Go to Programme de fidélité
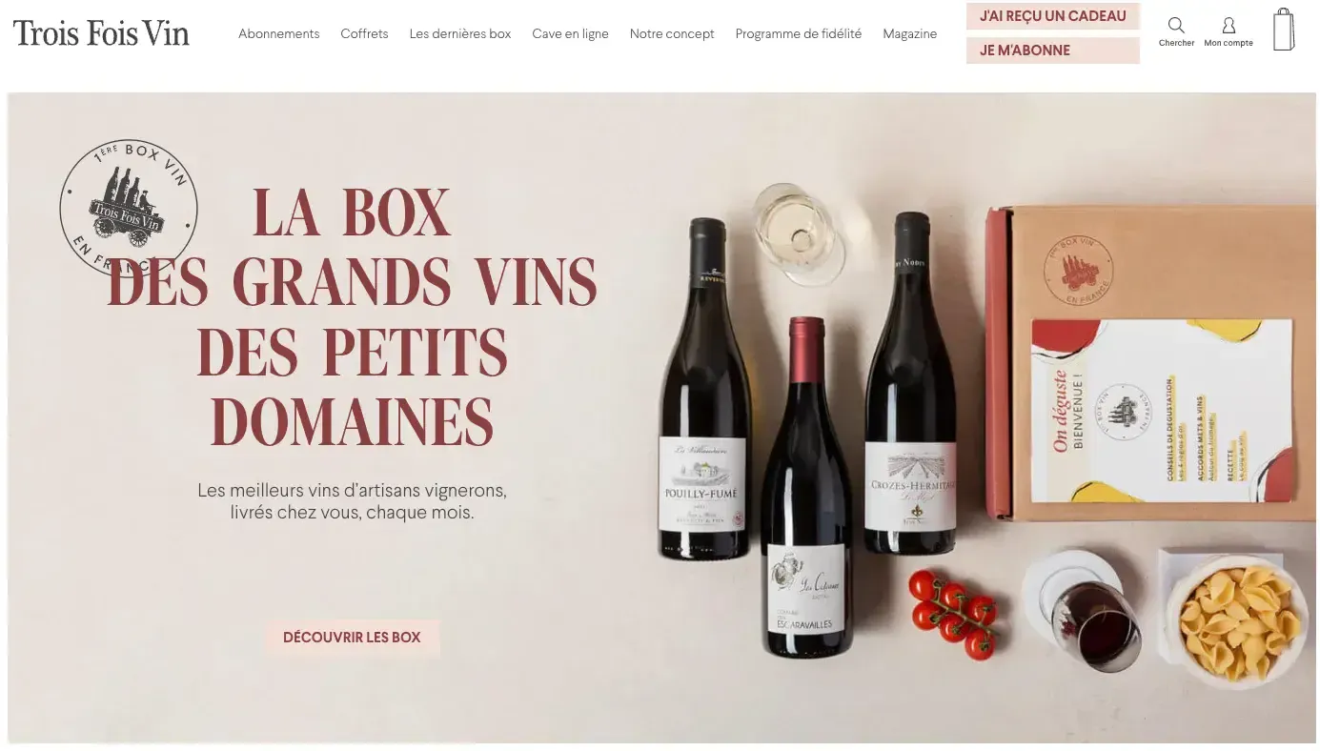Viewport: 1320px width, 751px height. 798,33
